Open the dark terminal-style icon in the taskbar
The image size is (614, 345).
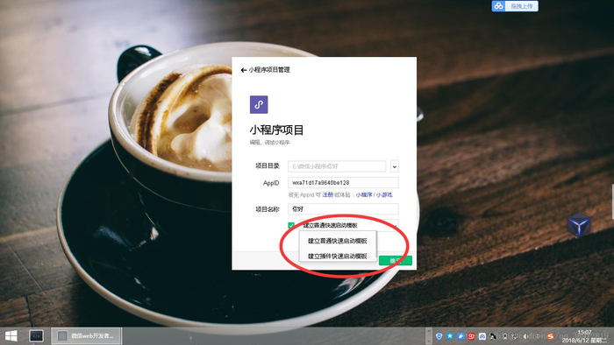coord(37,336)
